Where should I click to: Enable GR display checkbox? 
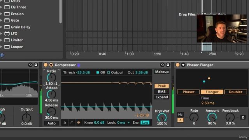click(x=98, y=73)
